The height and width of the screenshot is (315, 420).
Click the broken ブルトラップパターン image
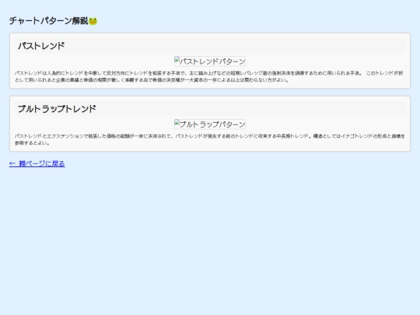(x=210, y=124)
